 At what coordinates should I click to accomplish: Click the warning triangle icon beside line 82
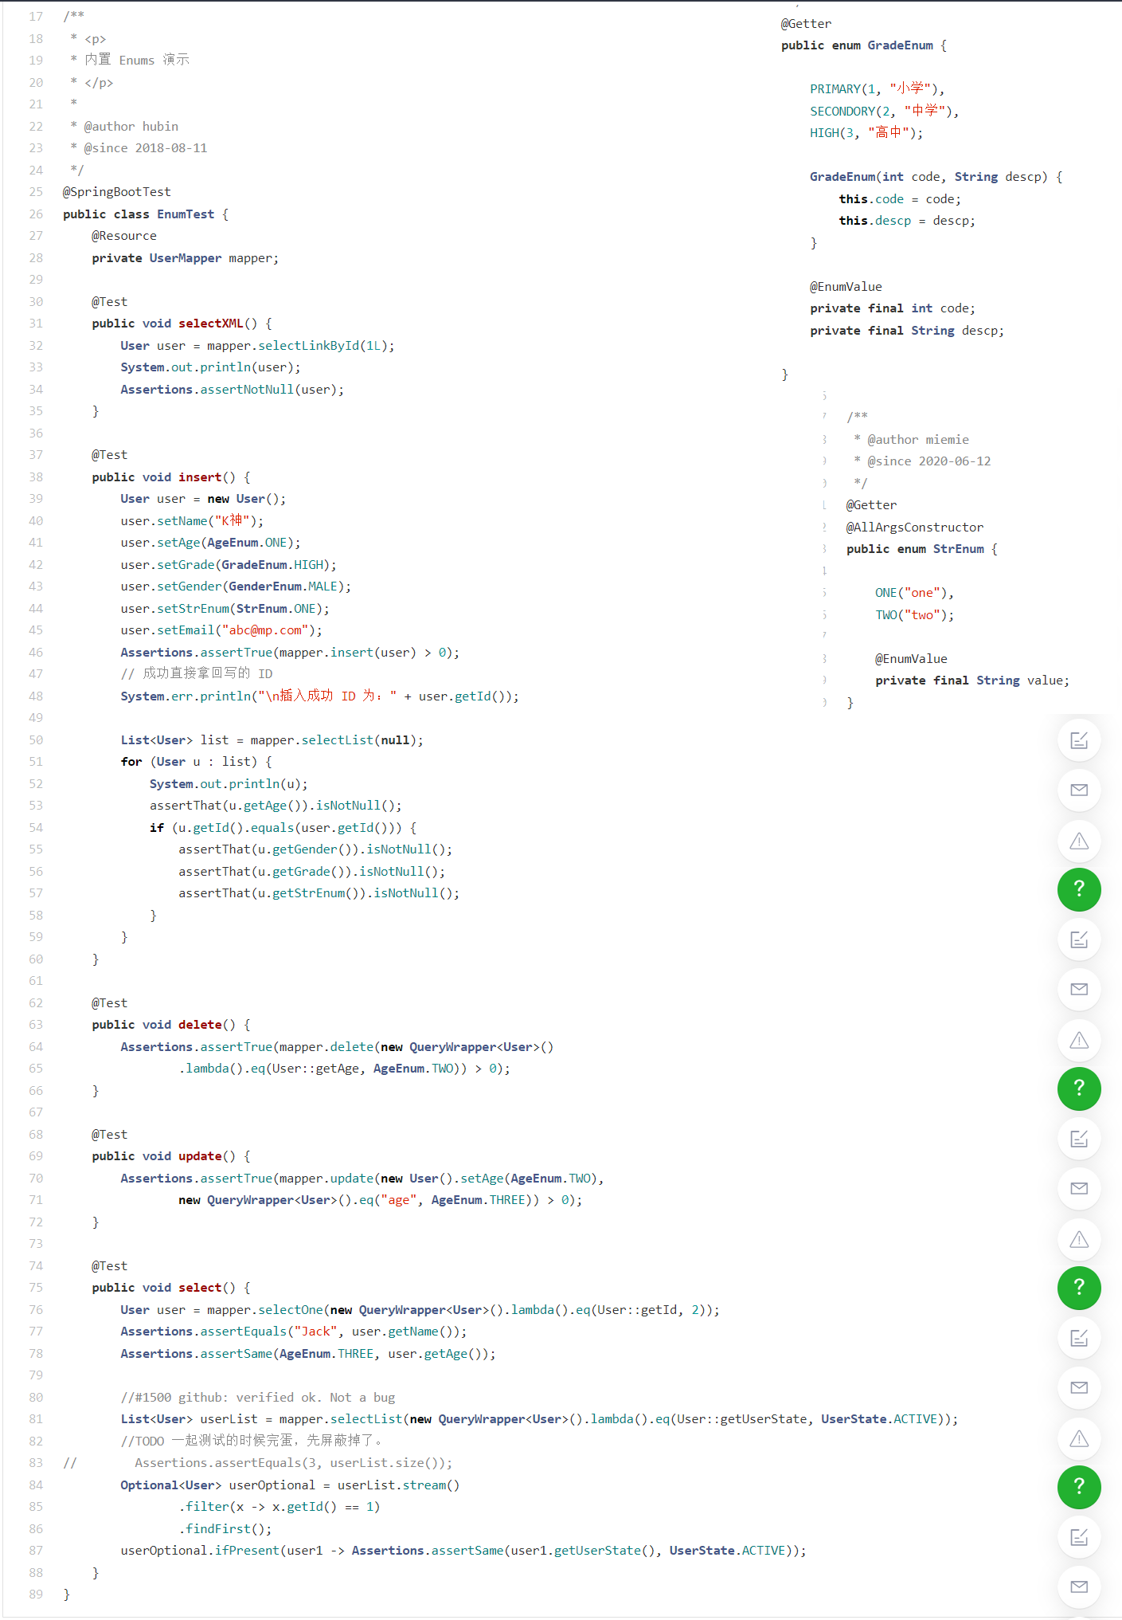coord(1079,1438)
